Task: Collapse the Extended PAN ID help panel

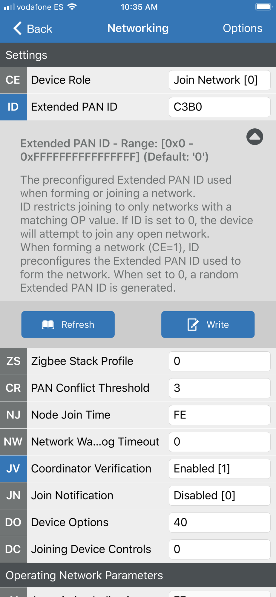Action: 254,137
